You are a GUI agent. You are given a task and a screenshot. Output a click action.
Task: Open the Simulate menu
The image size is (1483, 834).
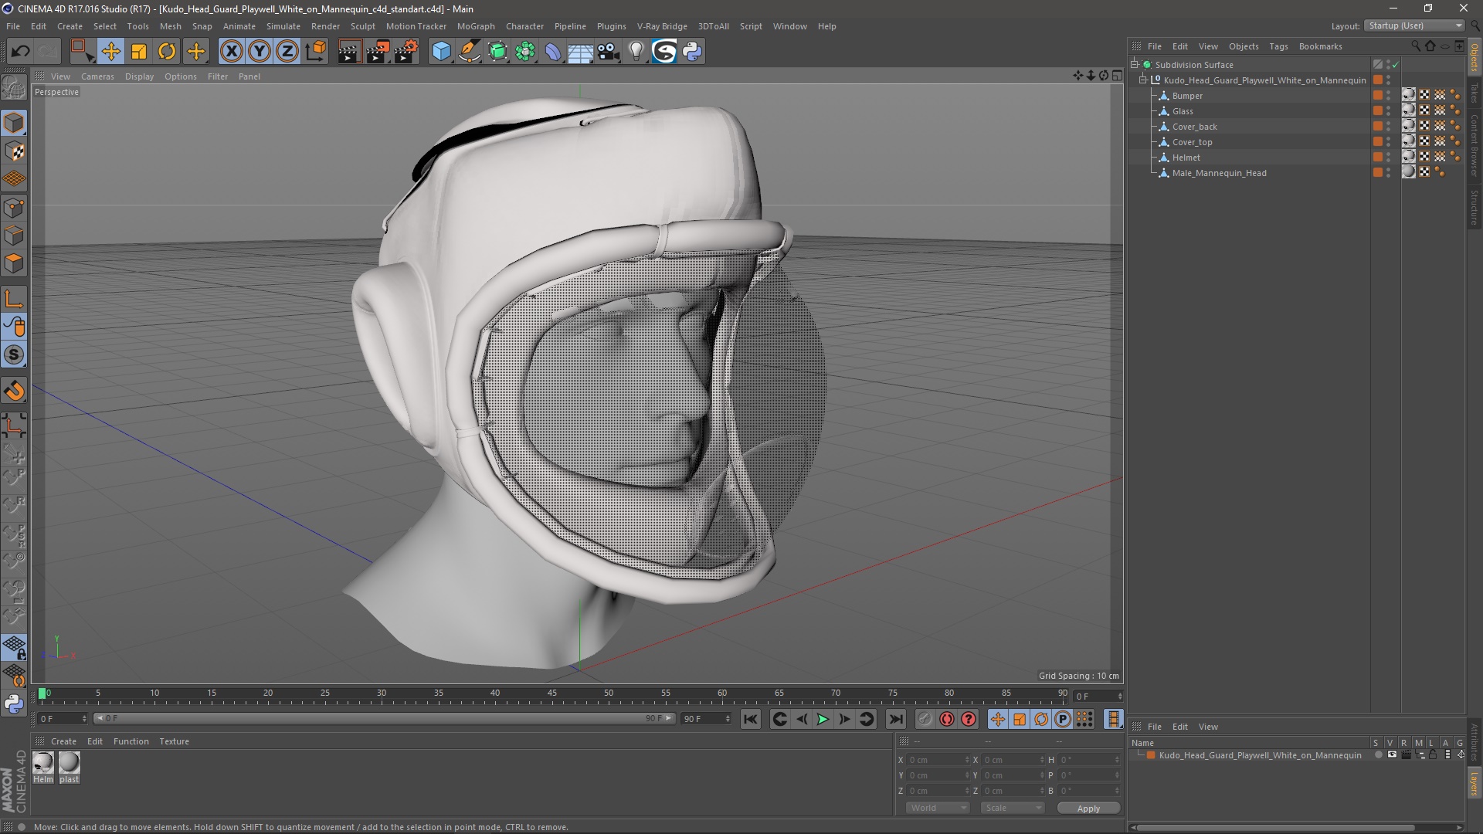[283, 26]
